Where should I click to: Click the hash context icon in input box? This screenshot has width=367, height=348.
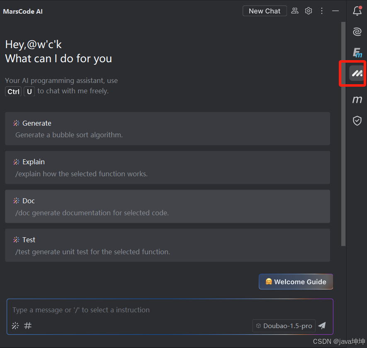(28, 326)
